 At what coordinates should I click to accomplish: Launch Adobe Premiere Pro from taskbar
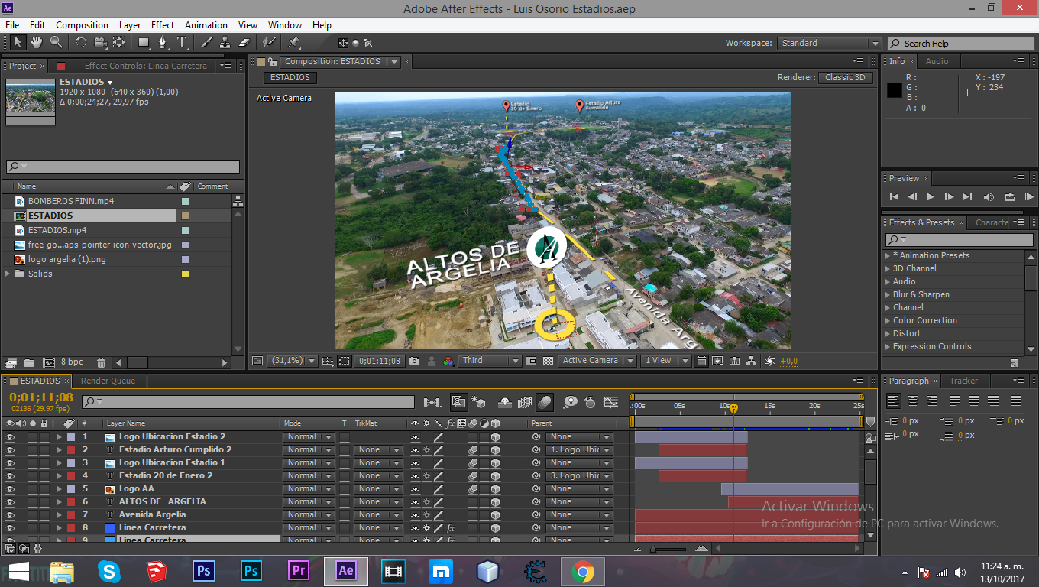click(x=298, y=571)
